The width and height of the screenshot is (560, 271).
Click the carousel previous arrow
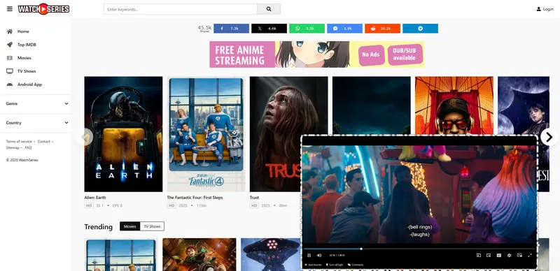(x=85, y=137)
